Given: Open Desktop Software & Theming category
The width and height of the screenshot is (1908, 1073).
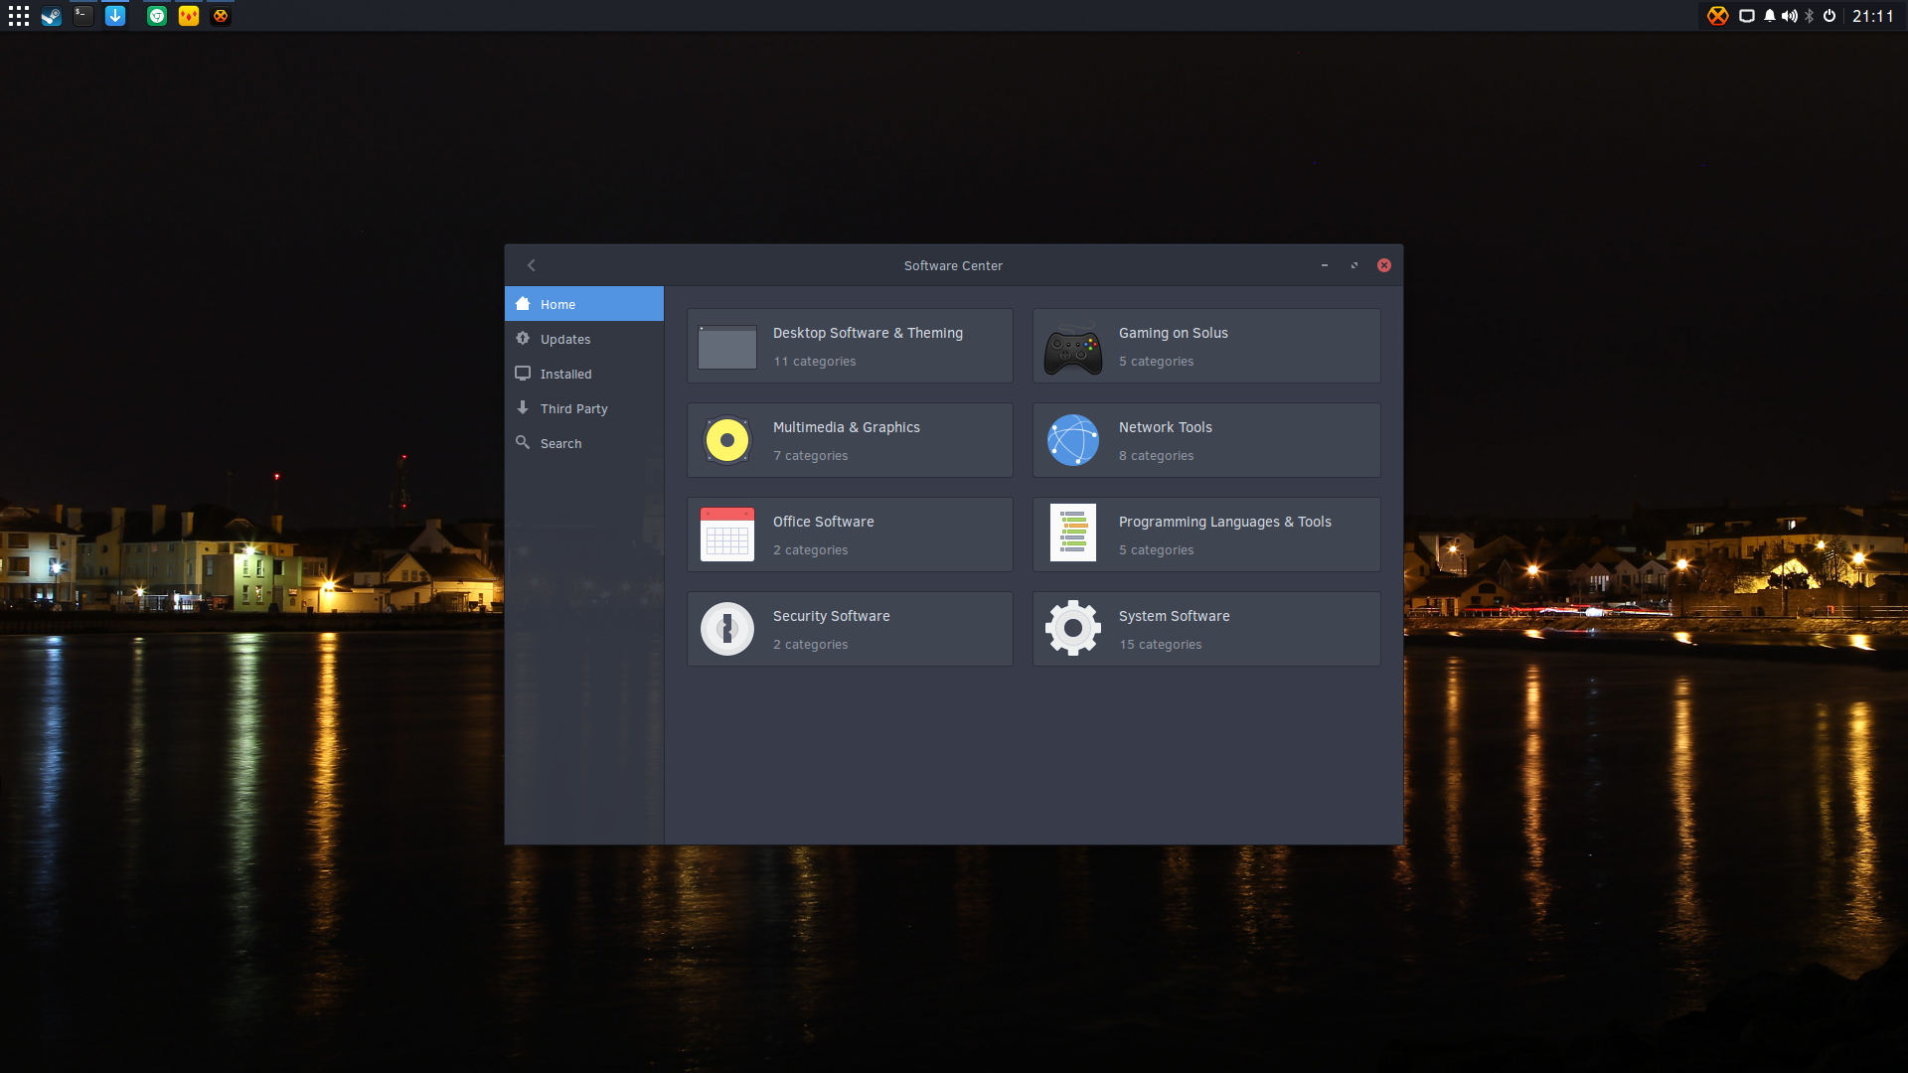Looking at the screenshot, I should click(850, 346).
